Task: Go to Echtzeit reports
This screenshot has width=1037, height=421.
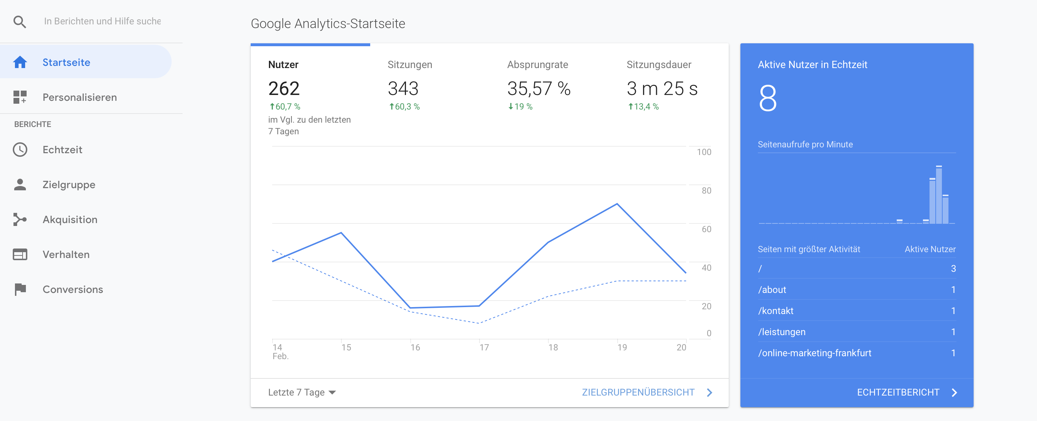Action: pyautogui.click(x=86, y=150)
